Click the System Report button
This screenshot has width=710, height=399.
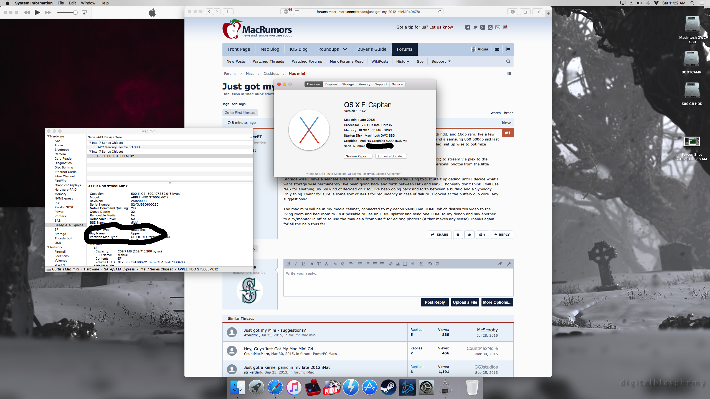click(358, 156)
